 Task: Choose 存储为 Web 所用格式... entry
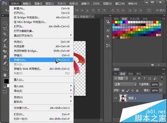[41, 69]
